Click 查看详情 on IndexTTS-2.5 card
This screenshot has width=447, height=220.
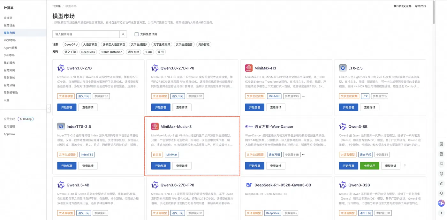[x=88, y=166]
